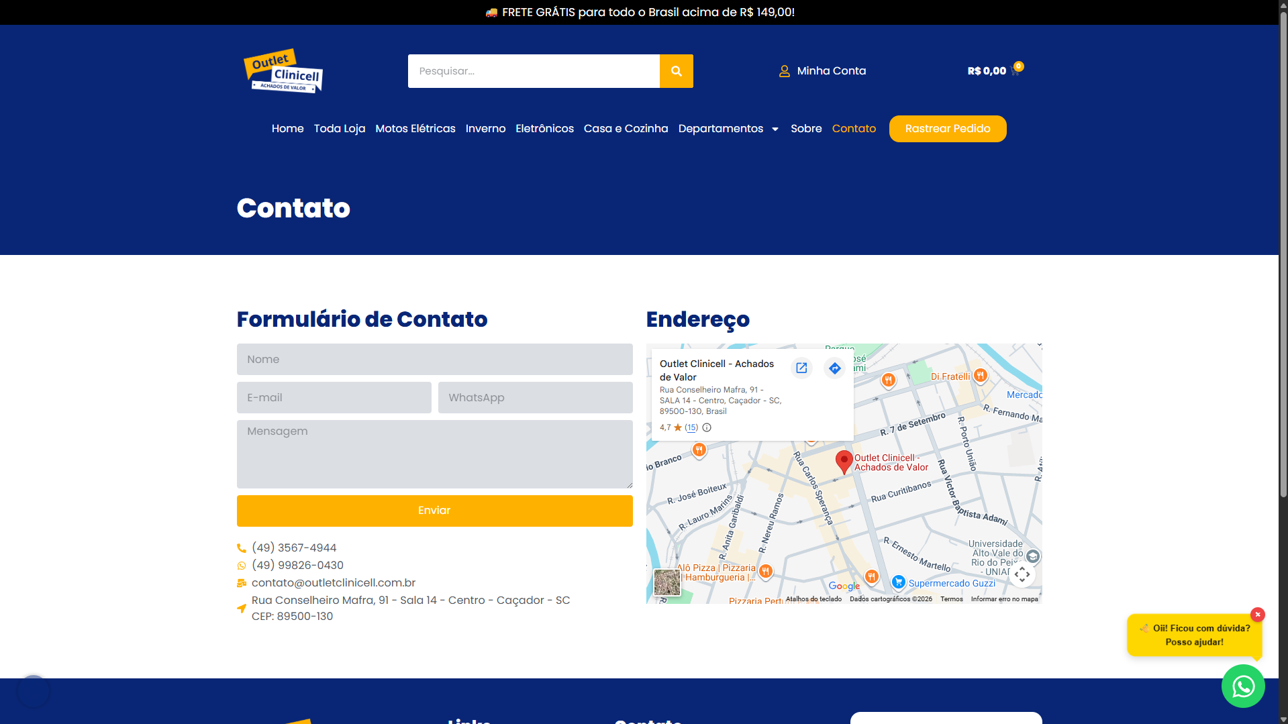The image size is (1288, 724).
Task: Click the address location arrow icon
Action: click(242, 609)
